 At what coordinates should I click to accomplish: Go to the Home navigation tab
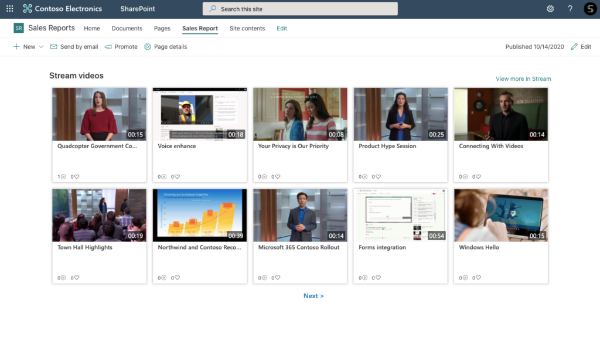(x=92, y=28)
